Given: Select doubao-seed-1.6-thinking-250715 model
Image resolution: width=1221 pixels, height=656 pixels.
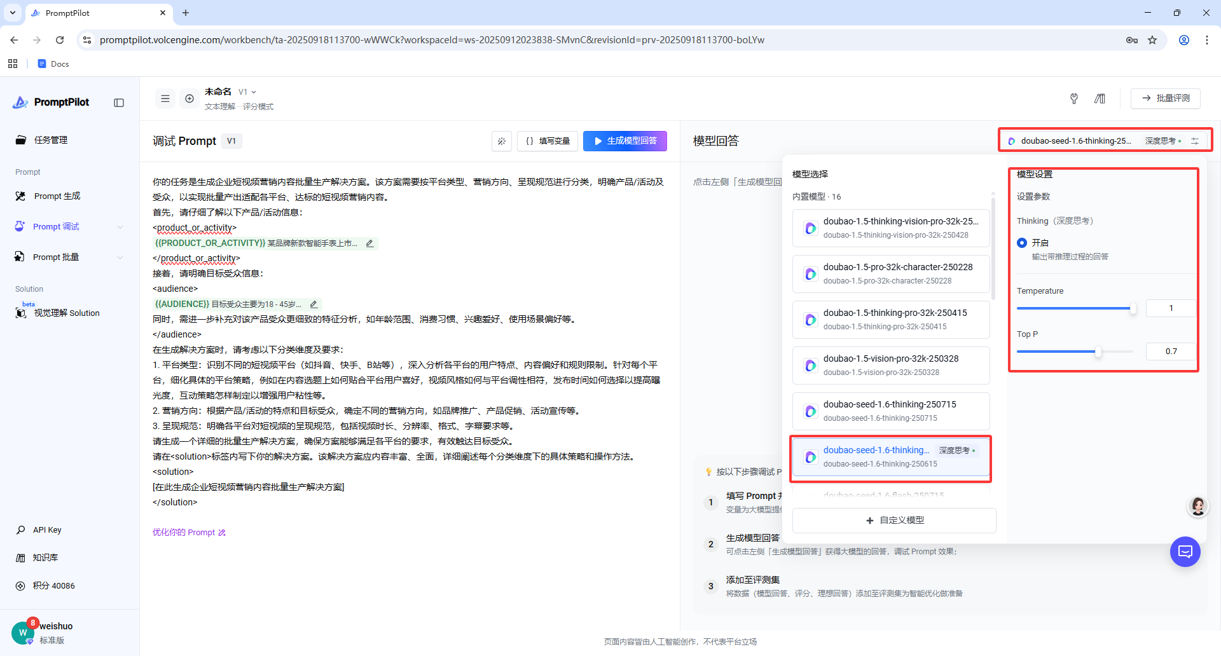Looking at the screenshot, I should 891,411.
